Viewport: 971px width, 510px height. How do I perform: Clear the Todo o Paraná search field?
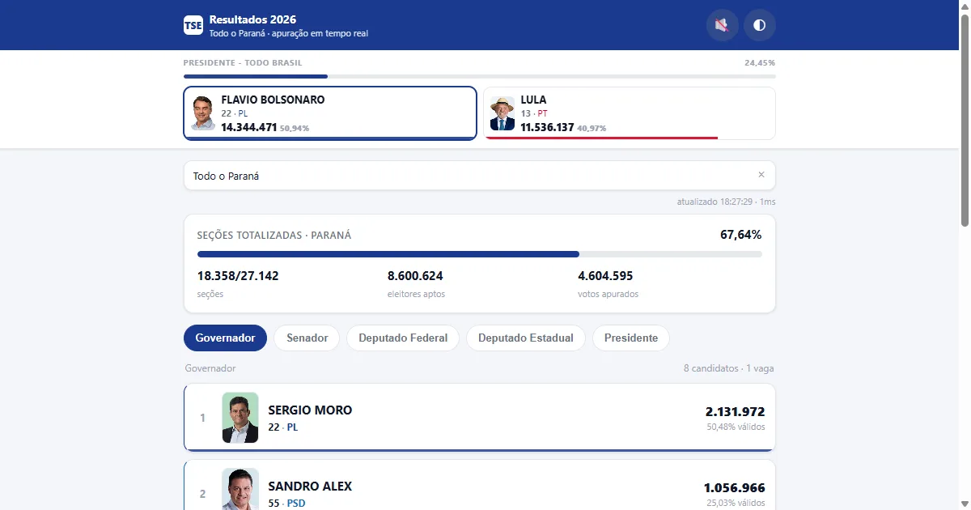tap(761, 175)
